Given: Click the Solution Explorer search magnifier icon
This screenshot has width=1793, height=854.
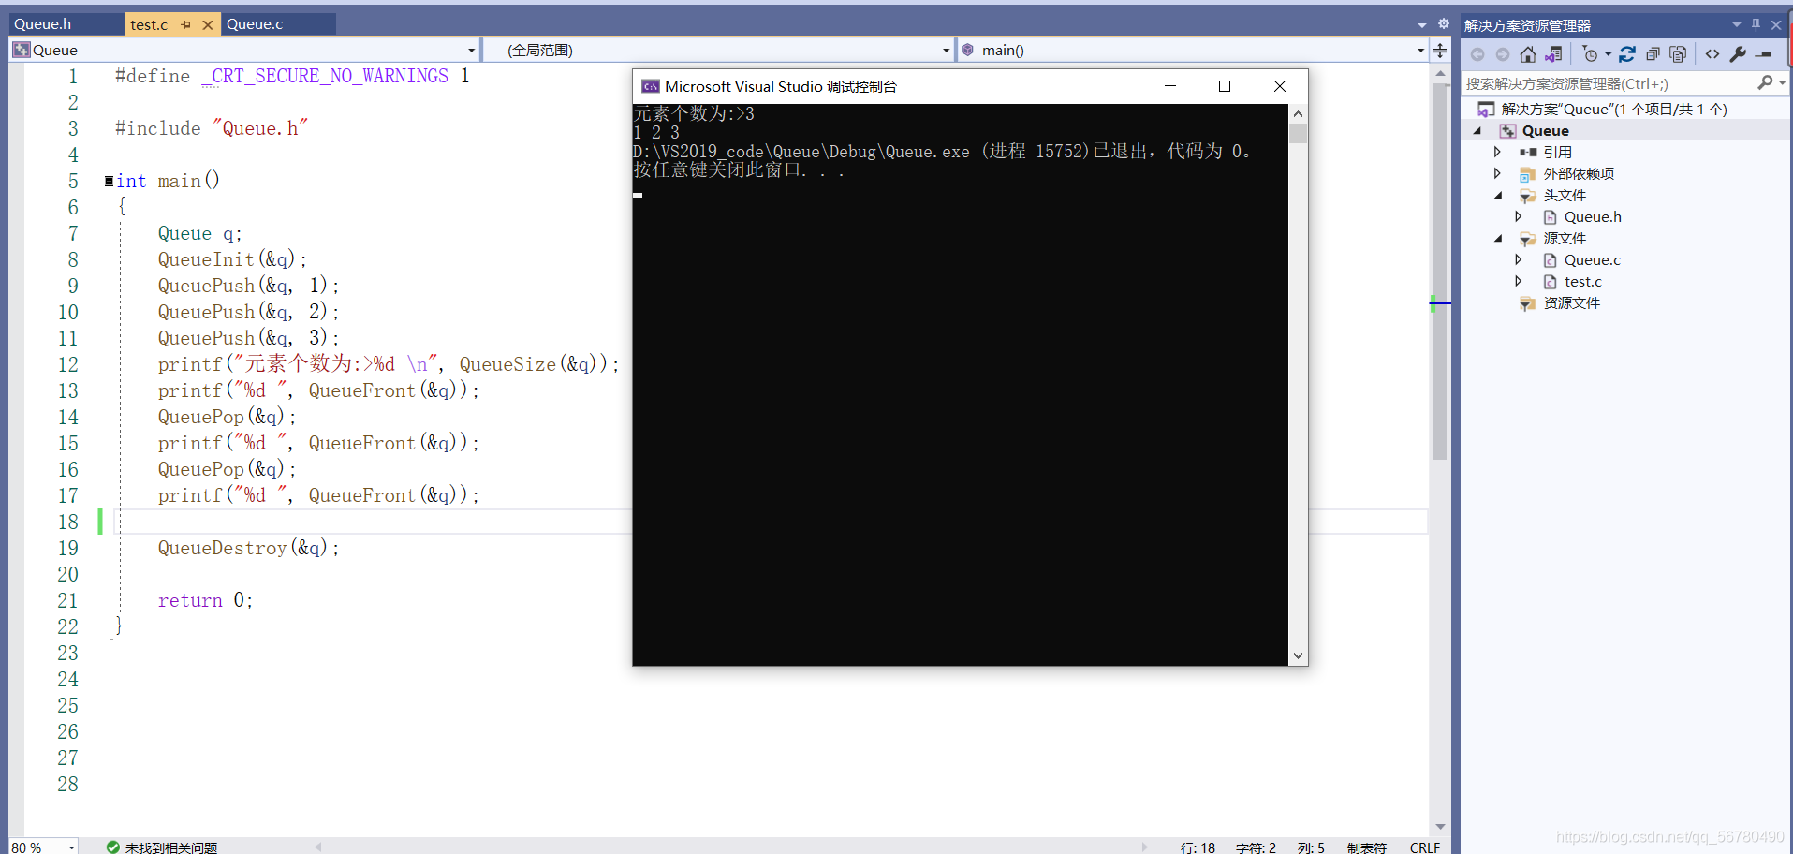Looking at the screenshot, I should [1765, 83].
